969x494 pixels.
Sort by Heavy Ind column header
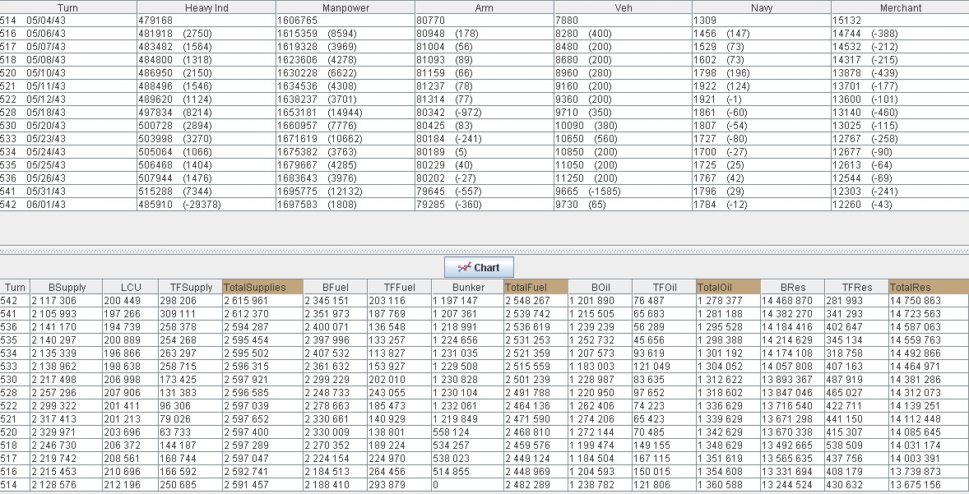(206, 7)
